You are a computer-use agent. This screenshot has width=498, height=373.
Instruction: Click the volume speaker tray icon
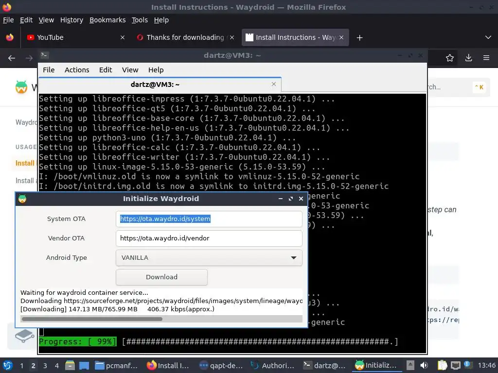(424, 365)
